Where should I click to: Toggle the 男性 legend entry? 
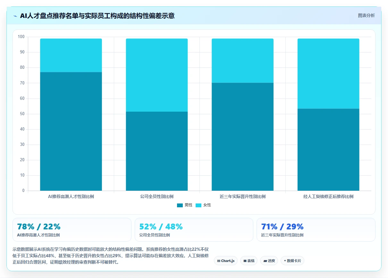click(x=185, y=205)
